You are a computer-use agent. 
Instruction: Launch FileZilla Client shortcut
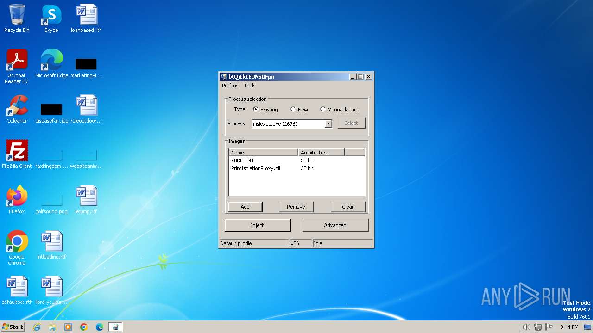click(x=17, y=154)
